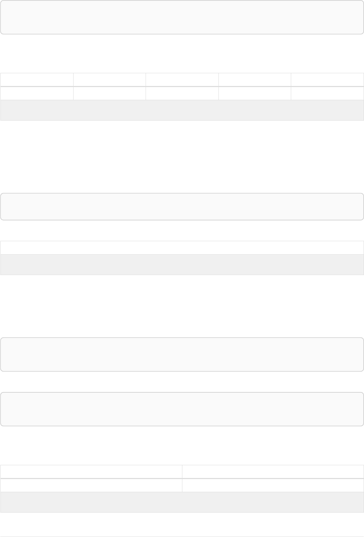Select fourth header cell of five-column table
Image resolution: width=364 pixels, height=537 pixels.
pos(254,80)
